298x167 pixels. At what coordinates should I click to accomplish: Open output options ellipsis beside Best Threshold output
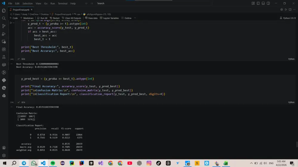point(12,64)
